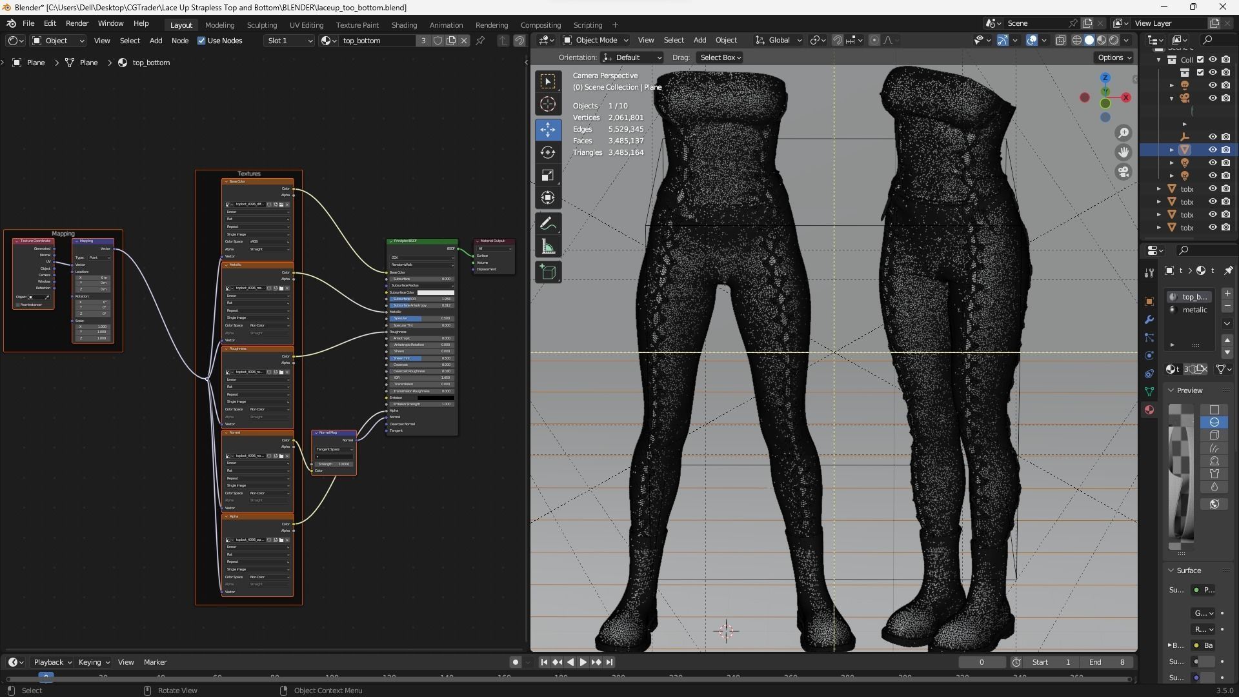Switch to the Sculpting workspace tab
Image resolution: width=1239 pixels, height=697 pixels.
[262, 25]
